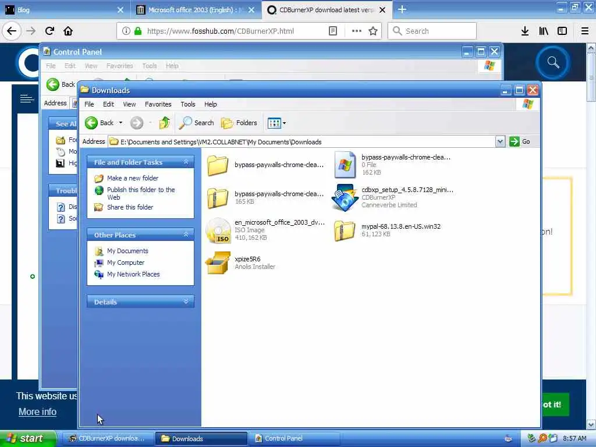Click the Up folder icon in Downloads toolbar

(165, 123)
